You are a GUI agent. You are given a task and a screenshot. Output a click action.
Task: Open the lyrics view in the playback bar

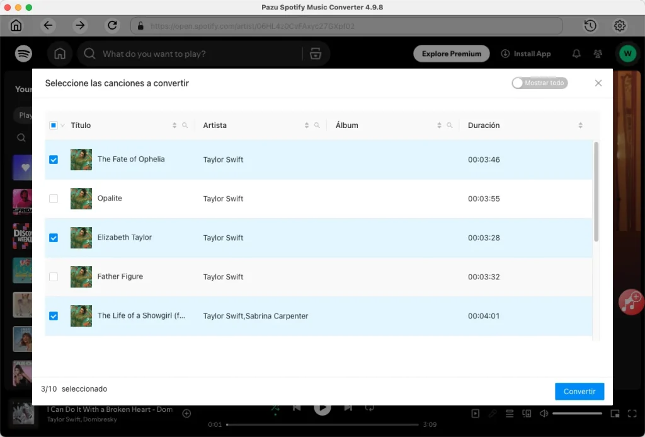[x=492, y=414]
